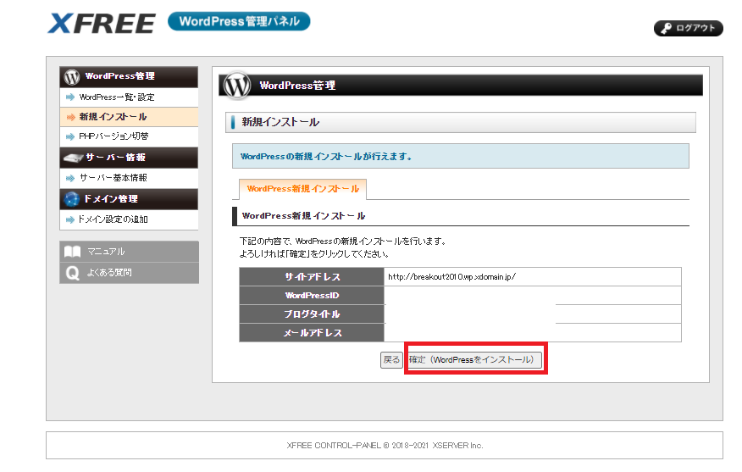The image size is (742, 472).
Task: Click the ドメイン管理 sidebar section header
Action: pyautogui.click(x=129, y=199)
